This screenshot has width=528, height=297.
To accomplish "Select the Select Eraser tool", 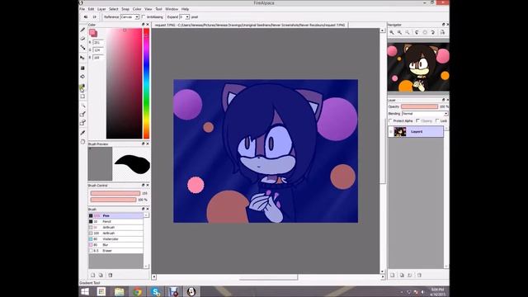I will coord(82,123).
